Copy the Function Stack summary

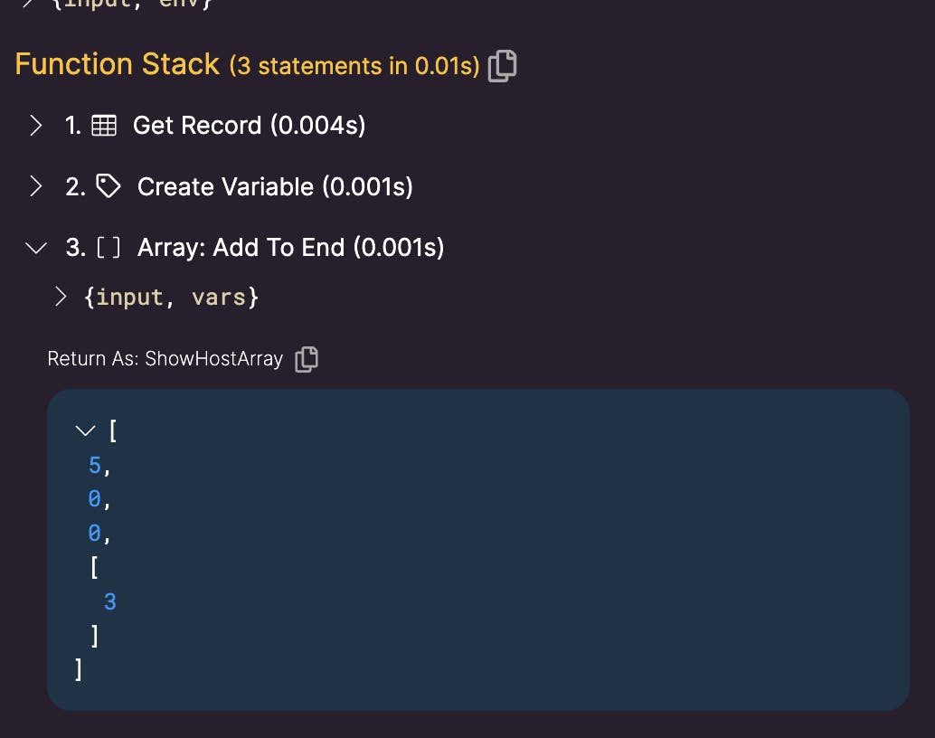(x=502, y=66)
